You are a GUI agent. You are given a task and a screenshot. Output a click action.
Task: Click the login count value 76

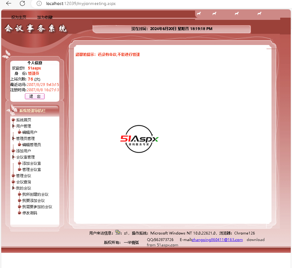pyautogui.click(x=30, y=79)
